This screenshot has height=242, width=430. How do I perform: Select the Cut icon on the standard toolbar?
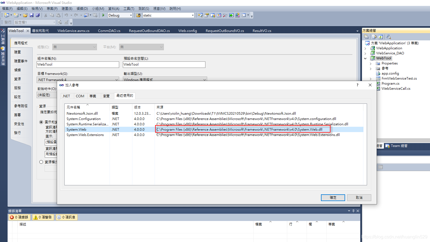pyautogui.click(x=46, y=15)
